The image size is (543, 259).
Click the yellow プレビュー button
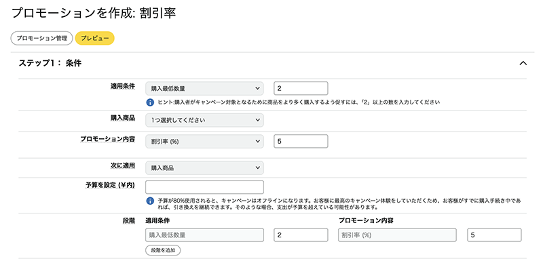[x=95, y=39]
